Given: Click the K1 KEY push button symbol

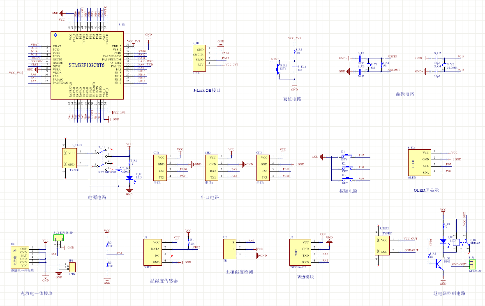Looking at the screenshot, I should (x=344, y=156).
